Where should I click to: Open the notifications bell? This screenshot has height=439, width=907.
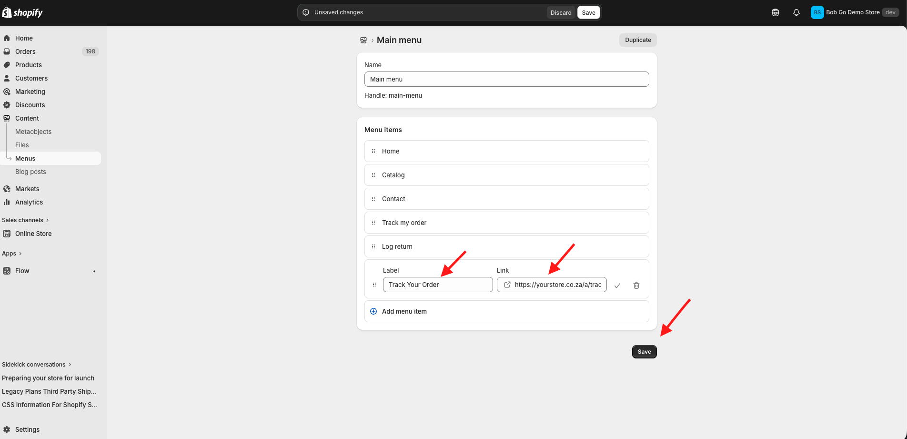(x=796, y=13)
